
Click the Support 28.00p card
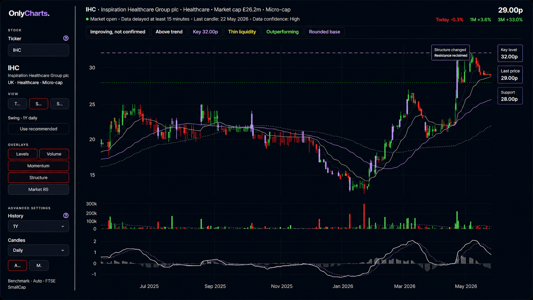[x=510, y=96]
